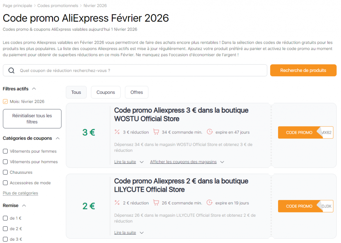Click the percent icon on the LILYCUTE coupon
Image resolution: width=341 pixels, height=243 pixels.
tap(117, 202)
